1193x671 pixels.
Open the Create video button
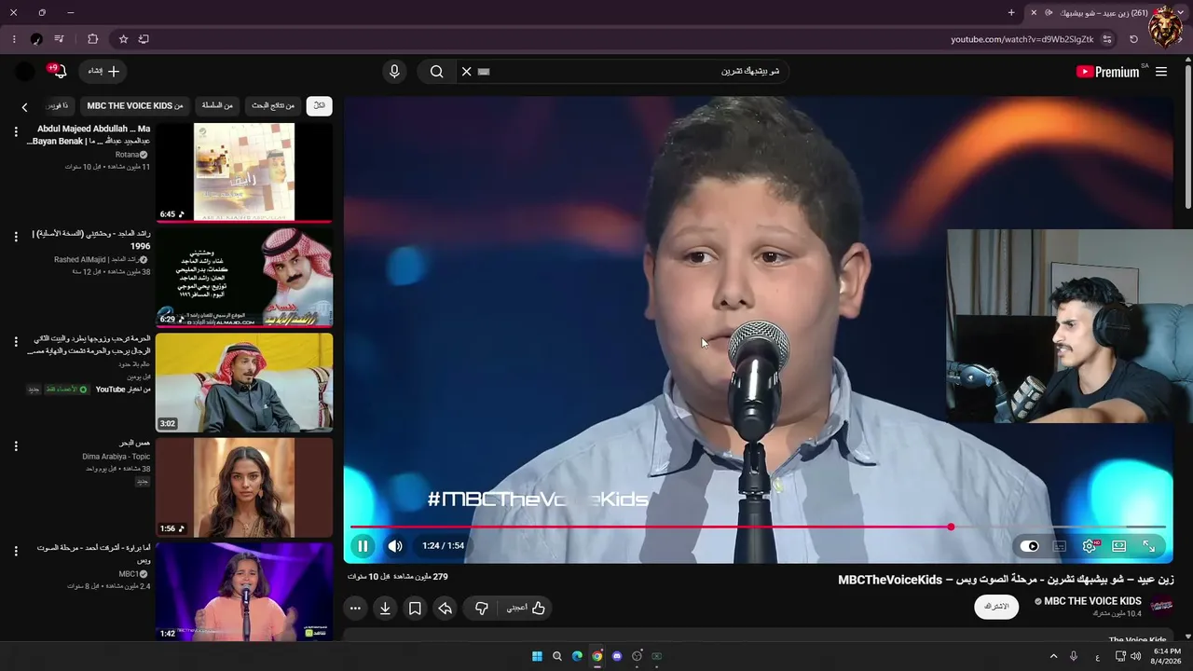(x=103, y=71)
